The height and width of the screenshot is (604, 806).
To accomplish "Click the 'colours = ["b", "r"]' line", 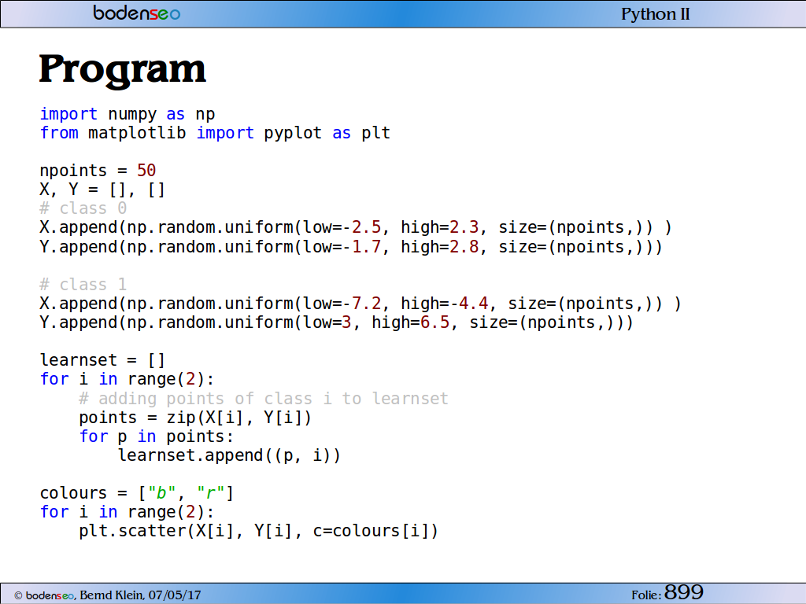I will [x=137, y=493].
